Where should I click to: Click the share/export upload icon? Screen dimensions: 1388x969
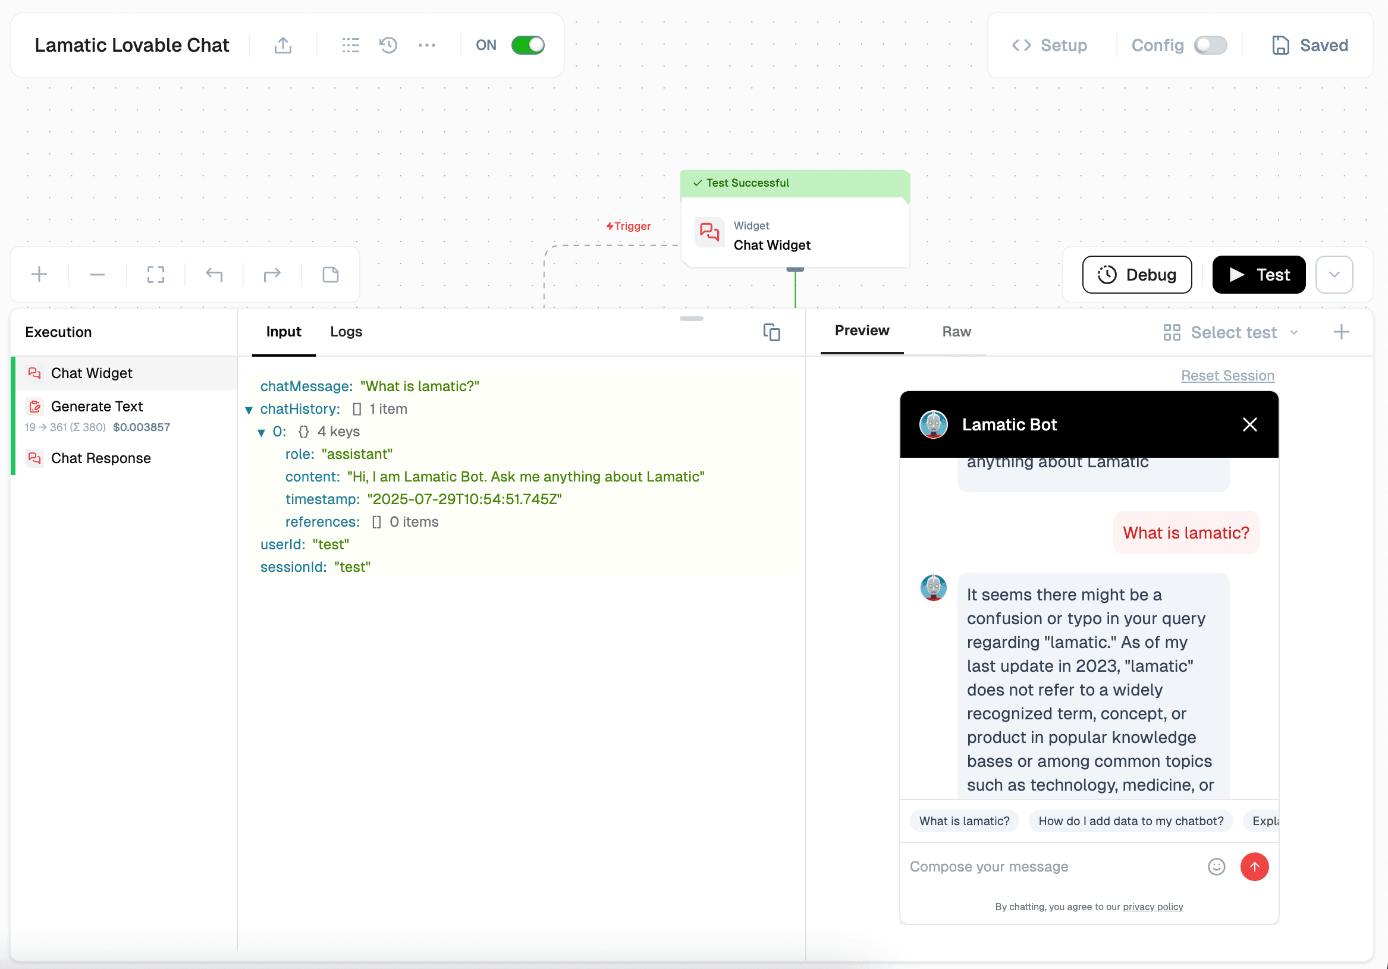coord(283,45)
